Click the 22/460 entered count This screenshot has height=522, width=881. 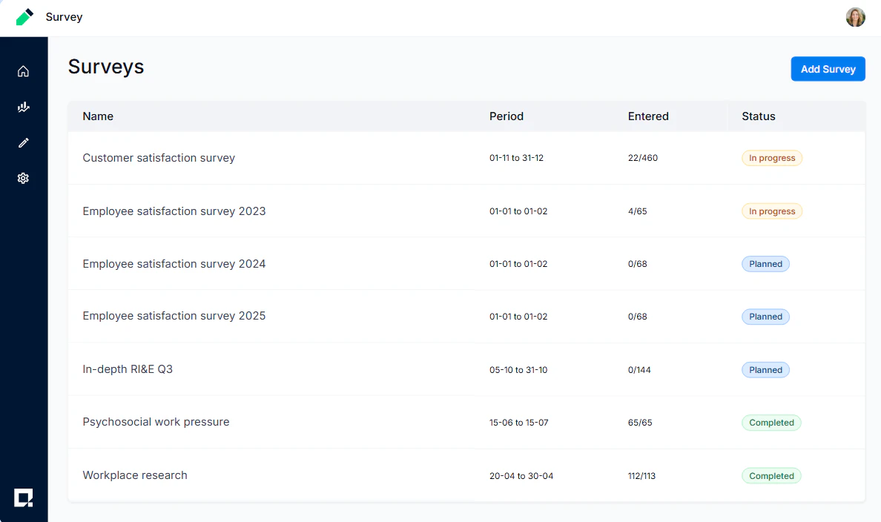coord(643,157)
